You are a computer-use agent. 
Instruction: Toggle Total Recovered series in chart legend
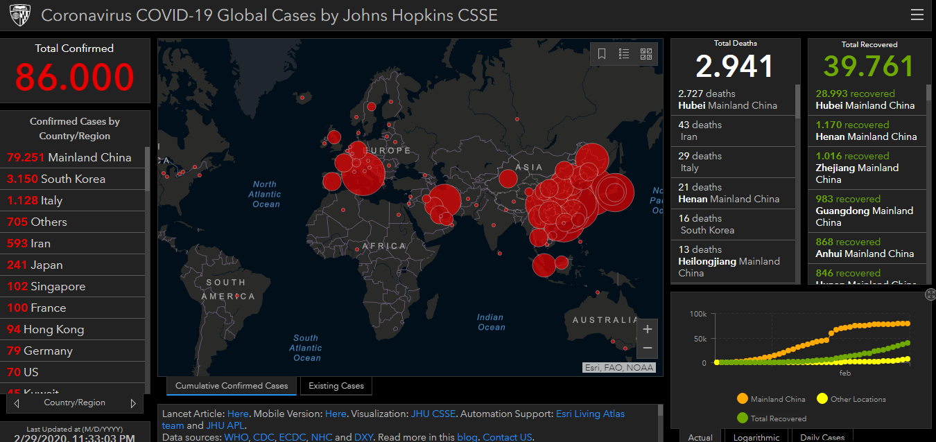pyautogui.click(x=772, y=418)
